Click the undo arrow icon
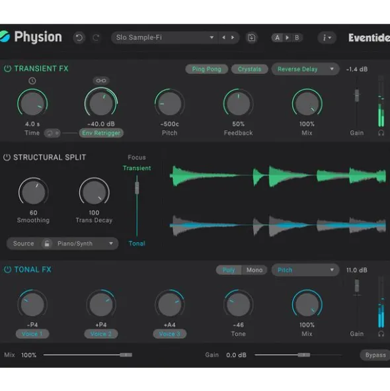 (x=79, y=38)
